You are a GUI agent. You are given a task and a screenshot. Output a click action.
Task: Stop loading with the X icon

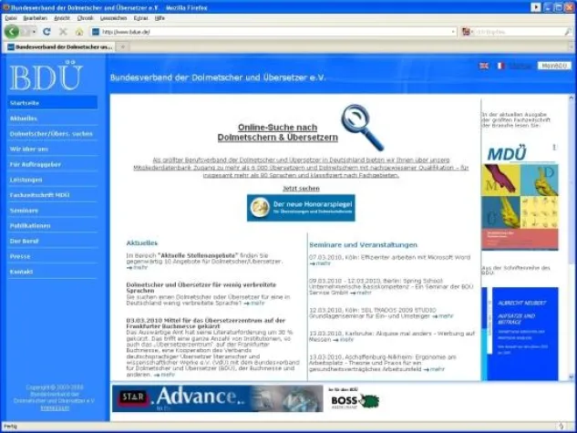pos(63,32)
